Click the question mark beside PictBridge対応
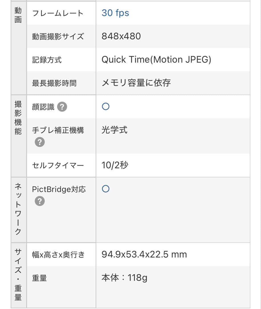The width and height of the screenshot is (261, 309). 39,201
